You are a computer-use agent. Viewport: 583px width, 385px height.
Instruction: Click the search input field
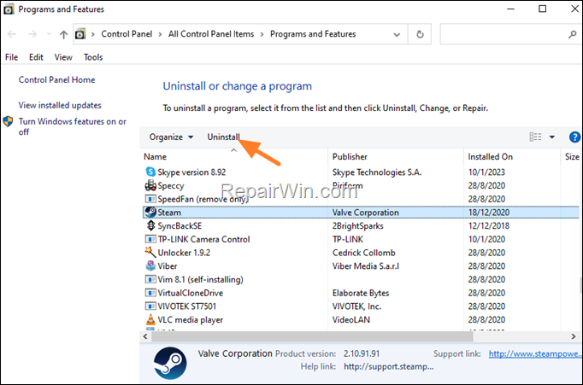click(x=503, y=34)
